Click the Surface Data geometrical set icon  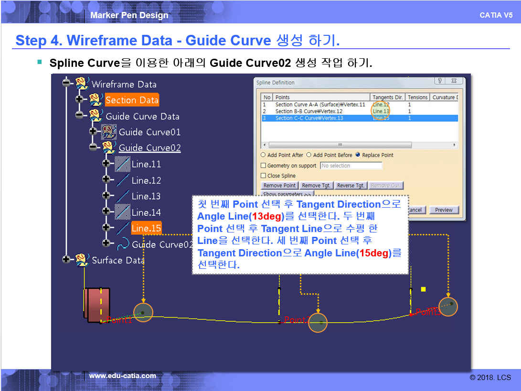pos(82,260)
